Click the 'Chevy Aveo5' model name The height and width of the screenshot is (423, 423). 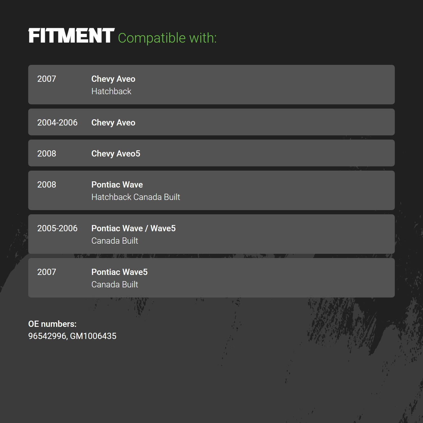116,154
